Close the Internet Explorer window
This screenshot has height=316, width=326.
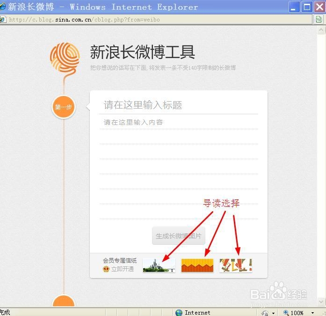point(320,7)
